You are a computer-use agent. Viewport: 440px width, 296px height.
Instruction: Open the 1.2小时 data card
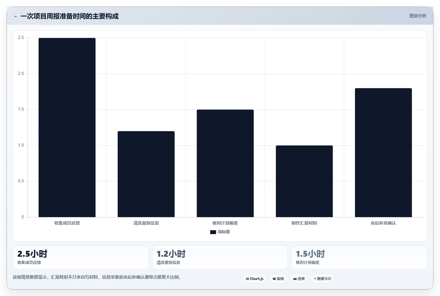click(x=220, y=257)
